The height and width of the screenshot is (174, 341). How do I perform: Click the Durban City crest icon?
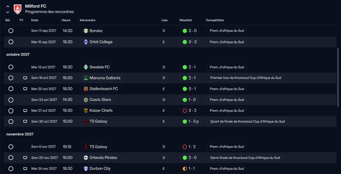[86, 169]
